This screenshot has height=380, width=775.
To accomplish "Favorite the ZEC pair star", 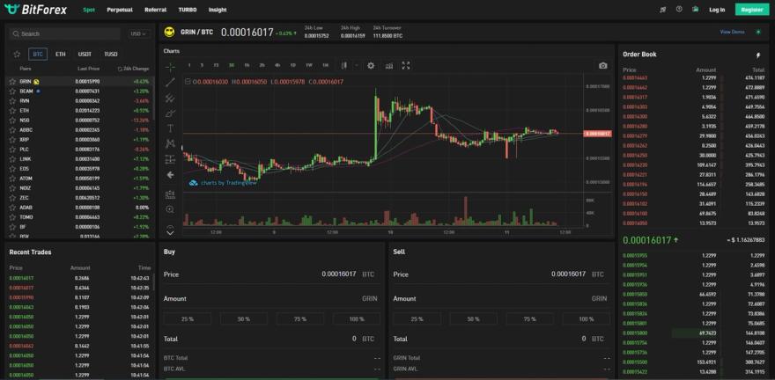I will [x=12, y=198].
